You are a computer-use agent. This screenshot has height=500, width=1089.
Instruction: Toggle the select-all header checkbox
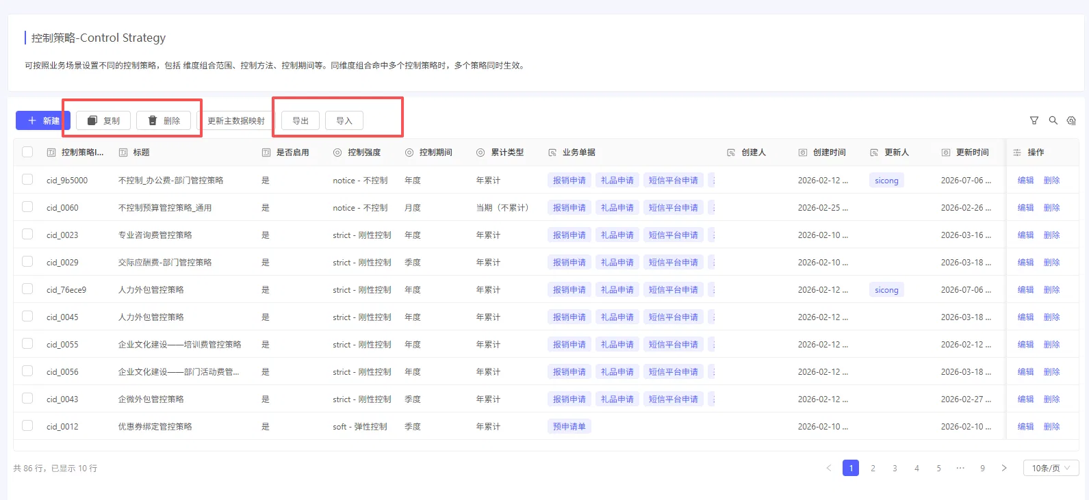27,152
